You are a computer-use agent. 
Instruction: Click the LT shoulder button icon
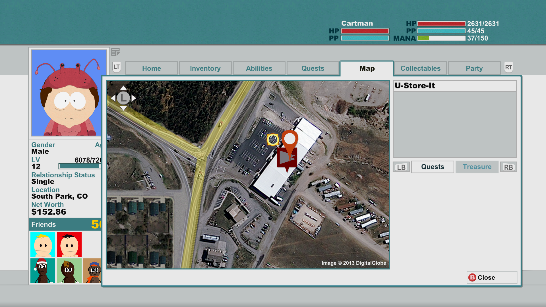pyautogui.click(x=117, y=67)
